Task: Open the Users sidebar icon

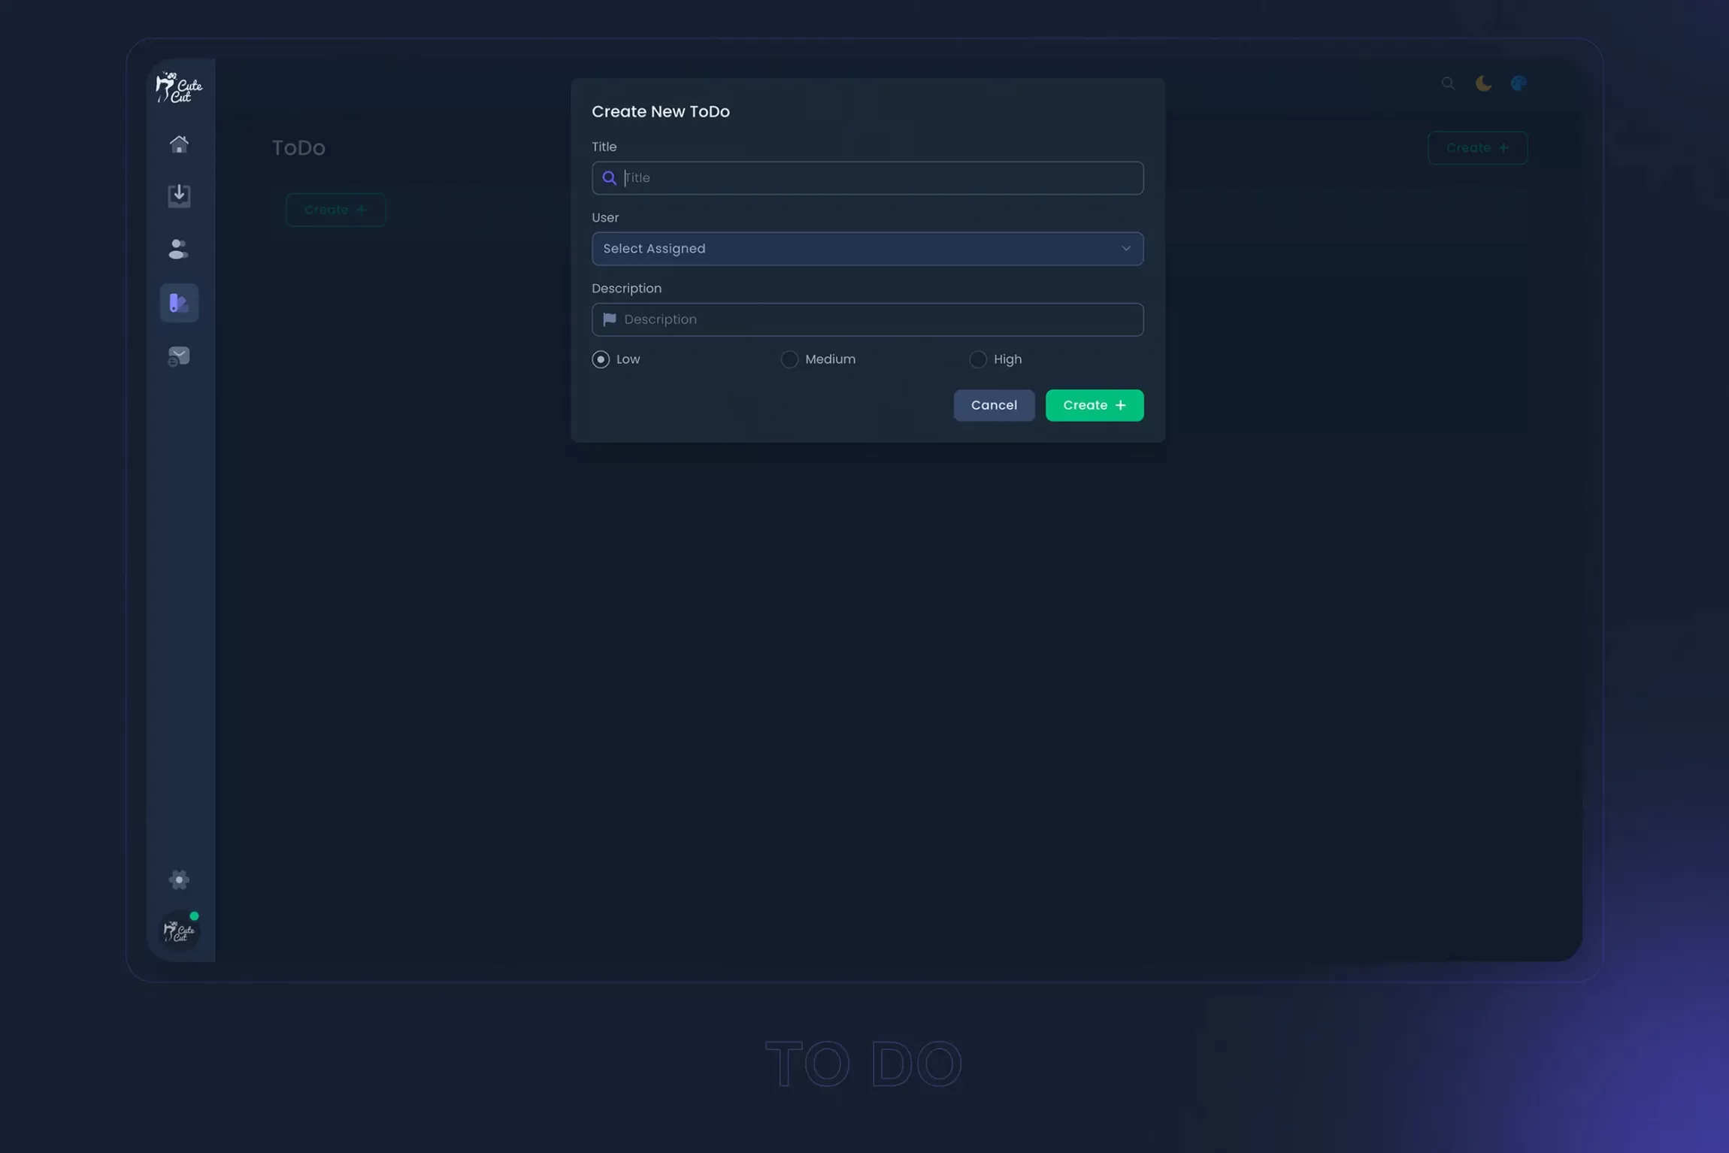Action: pyautogui.click(x=179, y=249)
